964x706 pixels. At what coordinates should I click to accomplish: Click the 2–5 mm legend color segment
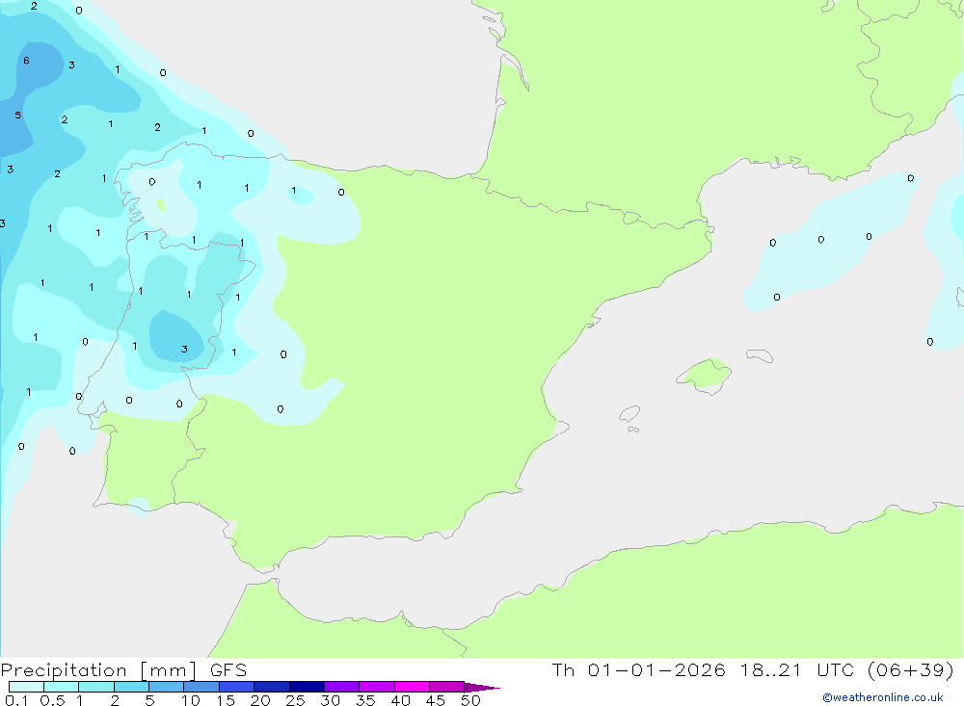pyautogui.click(x=131, y=687)
